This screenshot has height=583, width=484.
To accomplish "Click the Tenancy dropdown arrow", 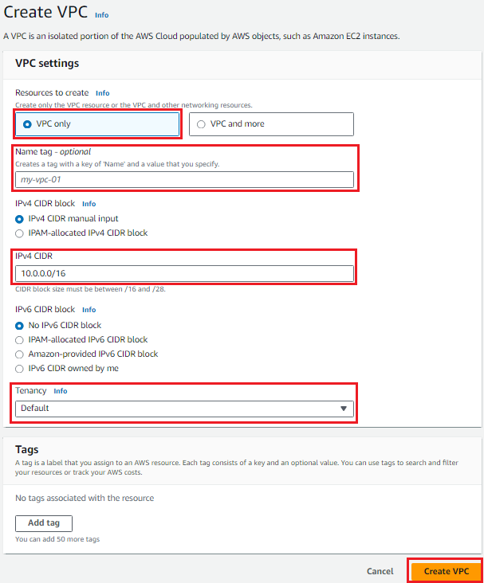I will [344, 409].
